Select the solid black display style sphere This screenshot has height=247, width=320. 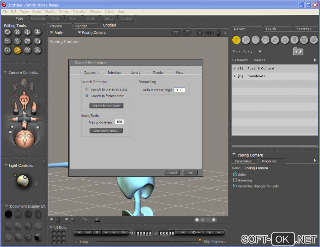click(8, 214)
